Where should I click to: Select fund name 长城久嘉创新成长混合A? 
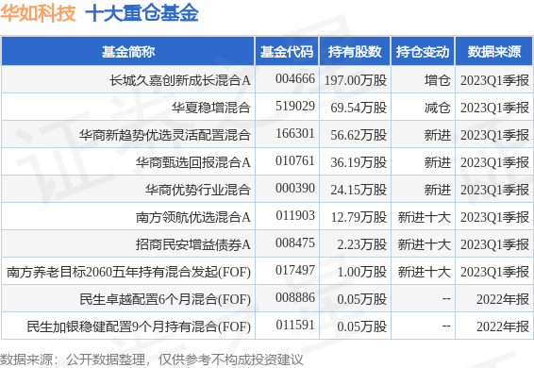(180, 81)
